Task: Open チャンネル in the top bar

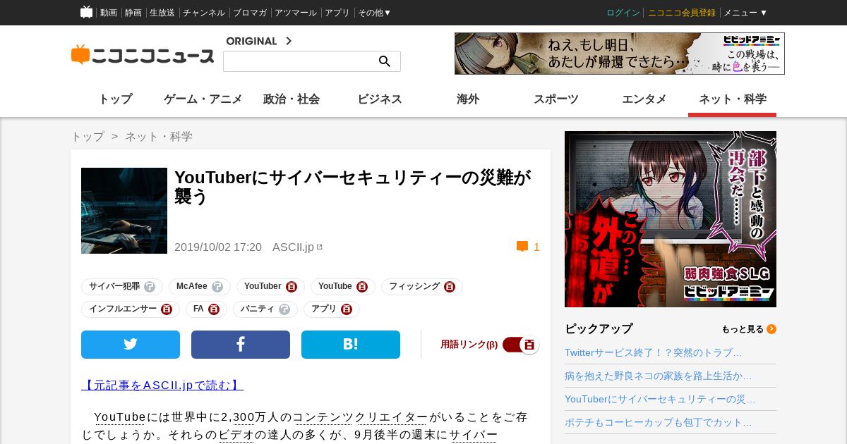Action: (x=204, y=13)
